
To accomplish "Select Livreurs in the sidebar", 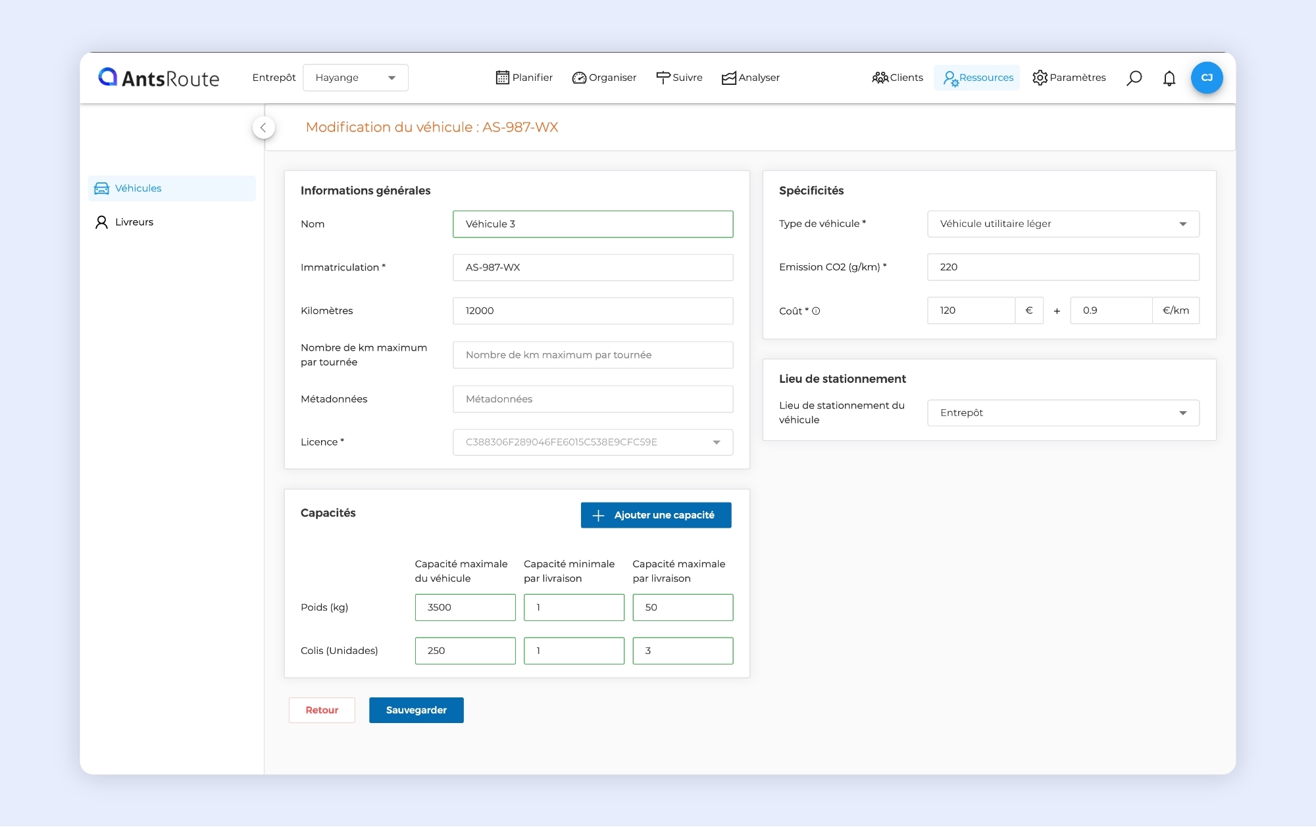I will tap(134, 222).
